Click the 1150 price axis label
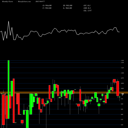Image resolution: width=128 pixels, height=128 pixels. click(x=122, y=62)
